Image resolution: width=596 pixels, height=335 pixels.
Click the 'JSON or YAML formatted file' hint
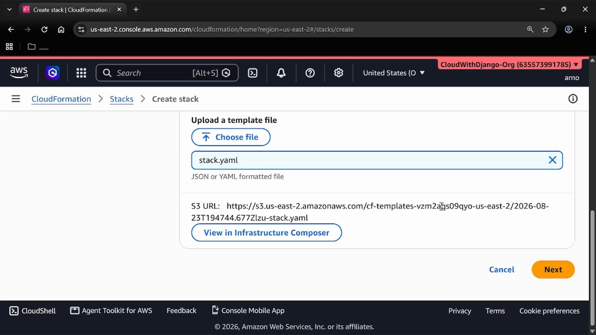pos(237,176)
